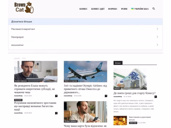
Task: Click author name under economic growth article
Action: 18,113
